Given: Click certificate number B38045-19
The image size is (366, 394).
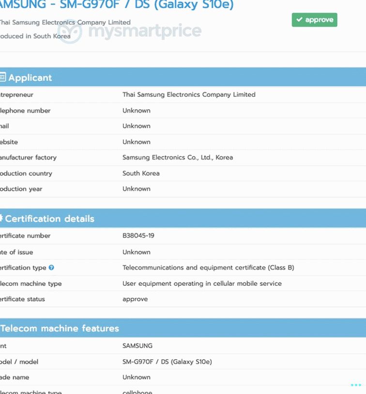Looking at the screenshot, I should (x=138, y=236).
